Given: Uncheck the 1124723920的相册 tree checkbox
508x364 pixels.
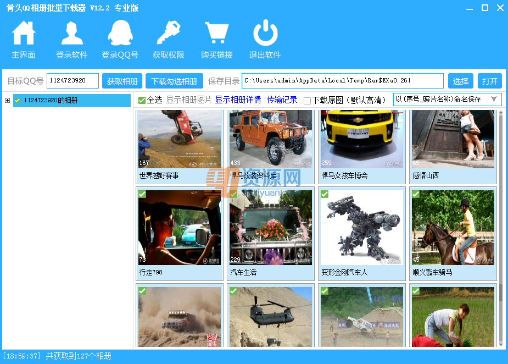Looking at the screenshot, I should (18, 100).
